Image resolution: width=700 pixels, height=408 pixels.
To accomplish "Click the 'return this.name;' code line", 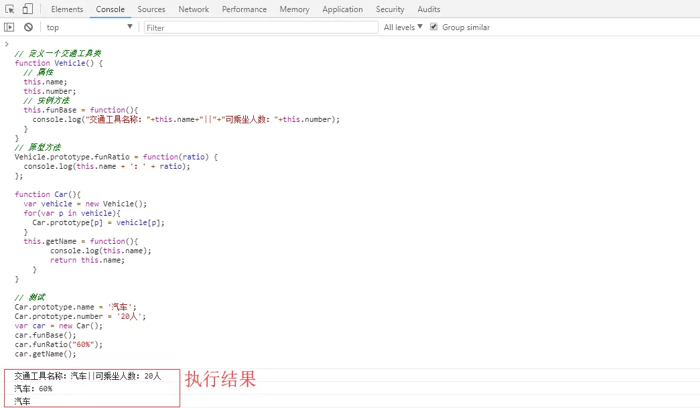I will point(87,260).
